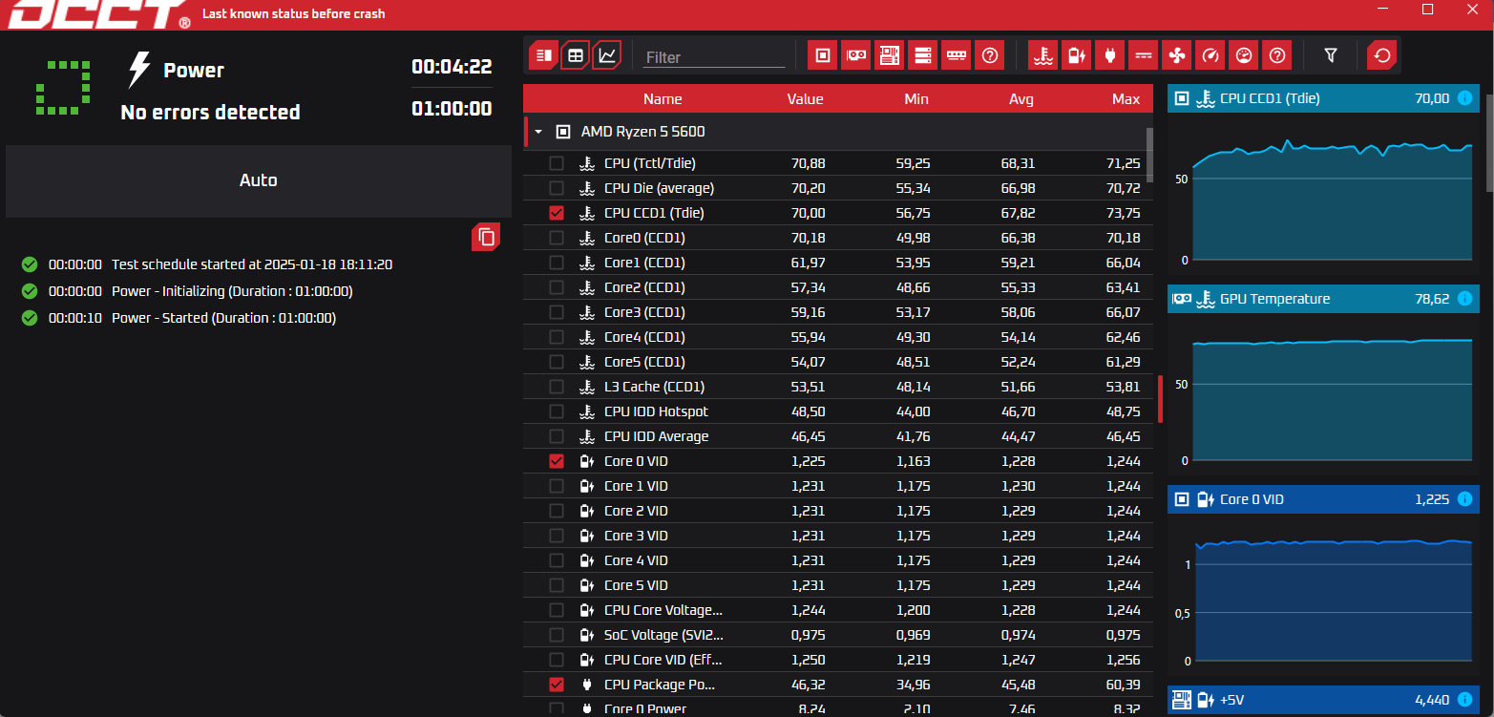Uncheck the Core 0 VID checkbox
This screenshot has width=1494, height=717.
pos(557,461)
